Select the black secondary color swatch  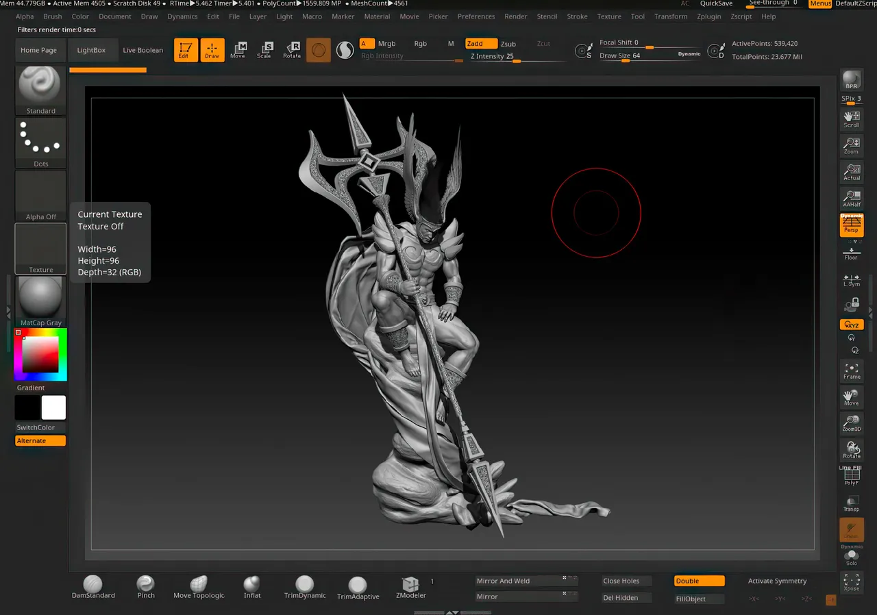click(x=27, y=407)
